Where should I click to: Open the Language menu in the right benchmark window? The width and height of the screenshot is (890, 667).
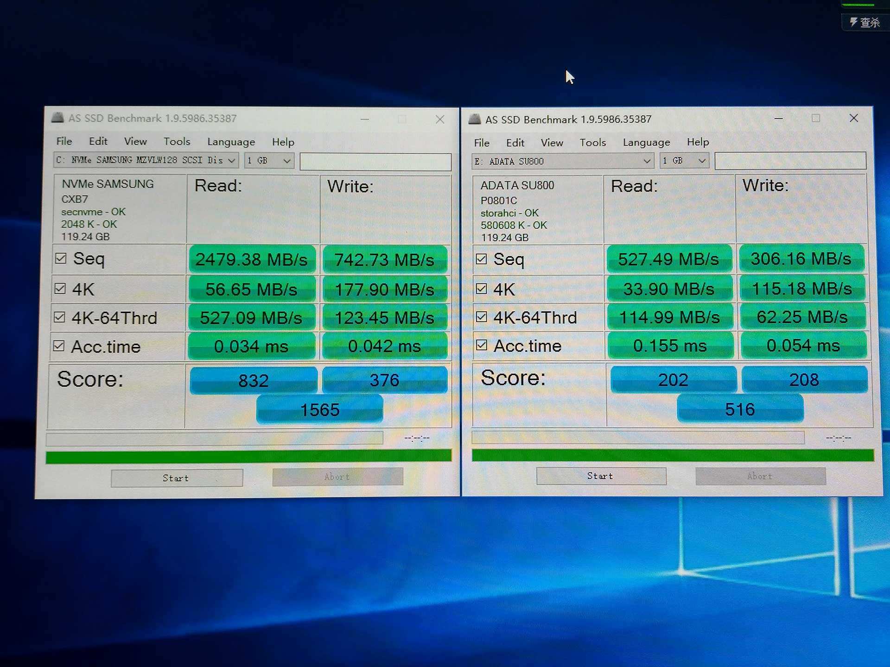pos(646,143)
